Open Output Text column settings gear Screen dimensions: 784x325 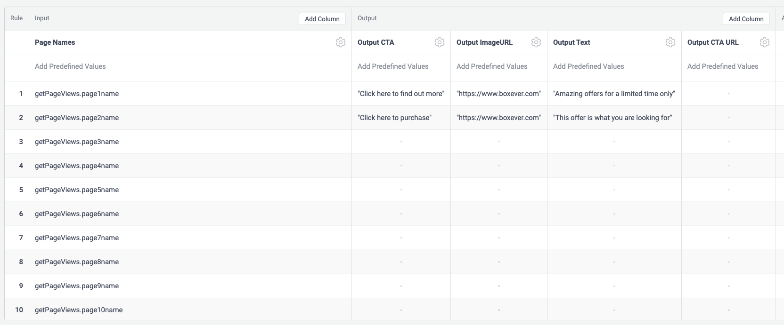[x=670, y=42]
